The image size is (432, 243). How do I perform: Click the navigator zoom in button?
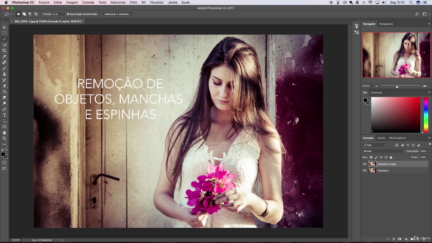click(425, 86)
